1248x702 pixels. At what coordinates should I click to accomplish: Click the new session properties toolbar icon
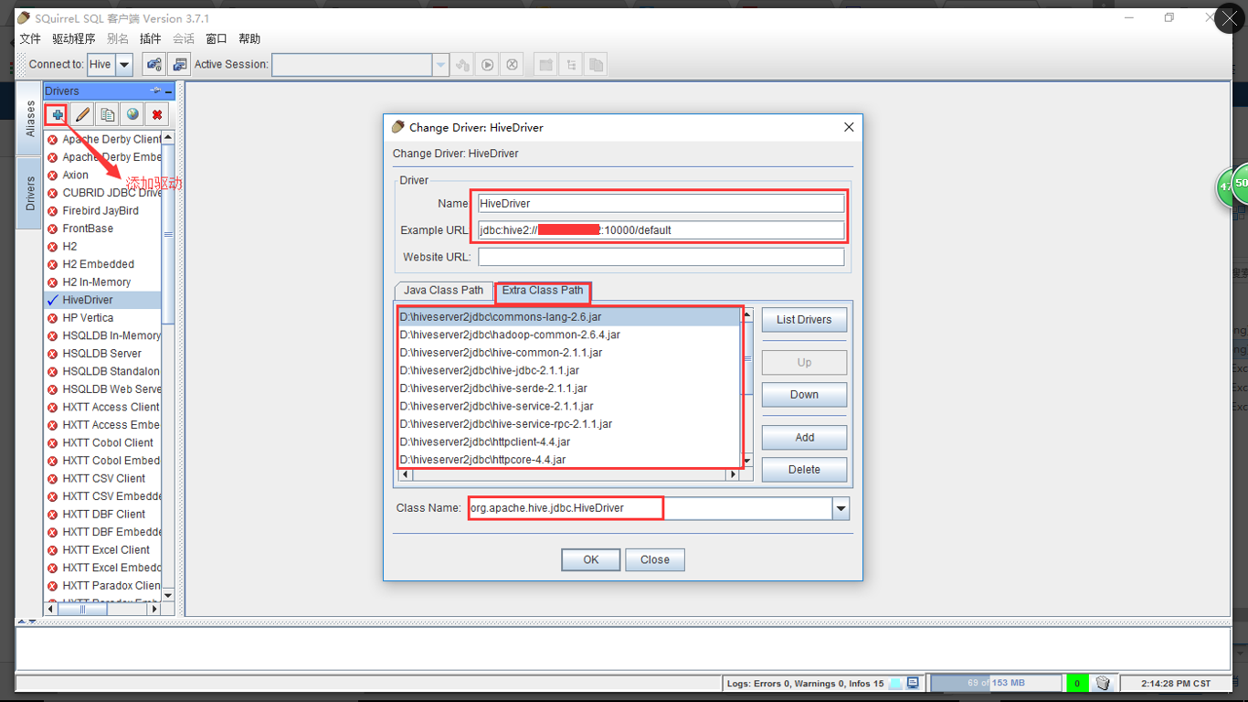point(179,64)
